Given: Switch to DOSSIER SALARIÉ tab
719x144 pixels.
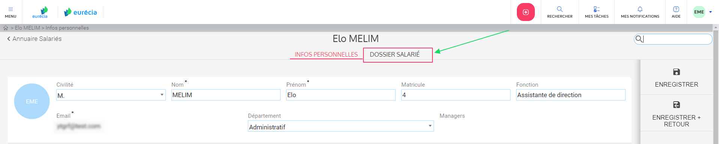Looking at the screenshot, I should [395, 54].
